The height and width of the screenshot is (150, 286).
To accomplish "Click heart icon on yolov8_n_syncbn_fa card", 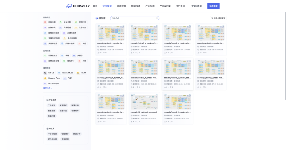I will pyautogui.click(x=204, y=53).
